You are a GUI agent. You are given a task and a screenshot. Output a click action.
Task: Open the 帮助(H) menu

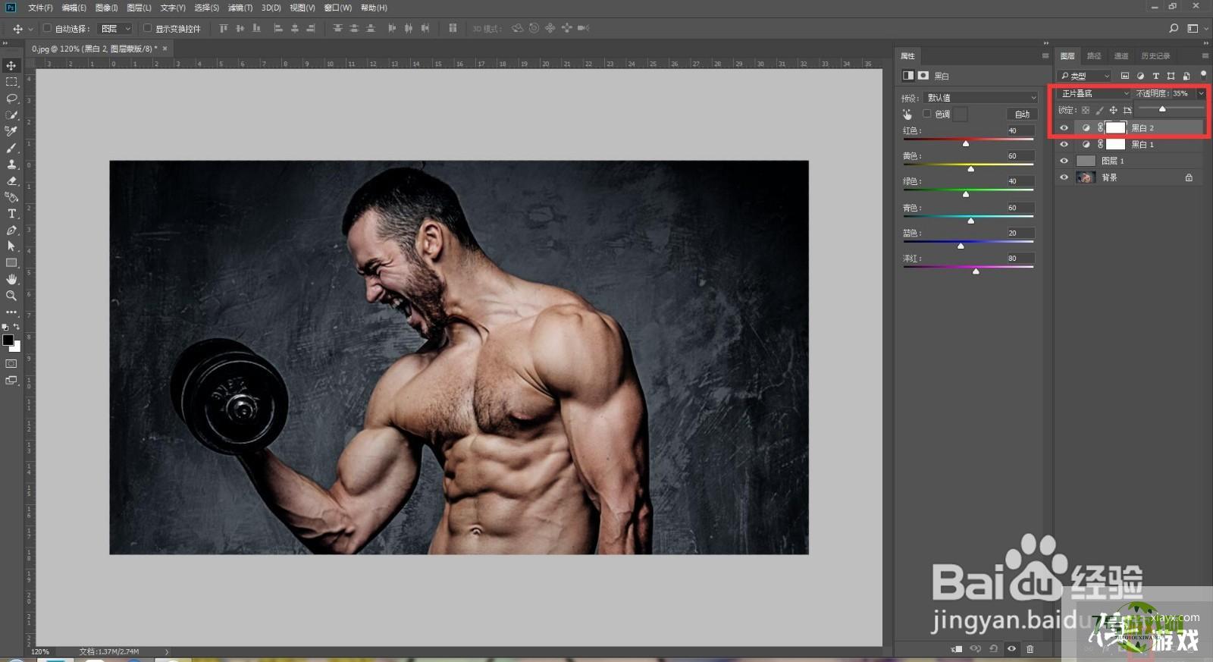pos(374,8)
